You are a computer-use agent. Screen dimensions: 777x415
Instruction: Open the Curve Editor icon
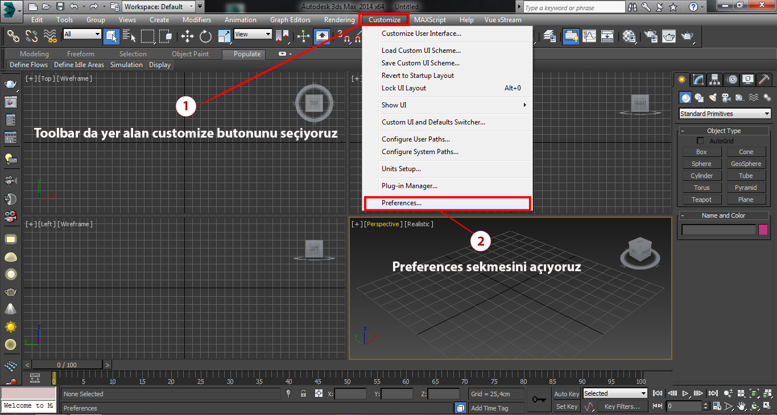(x=589, y=36)
